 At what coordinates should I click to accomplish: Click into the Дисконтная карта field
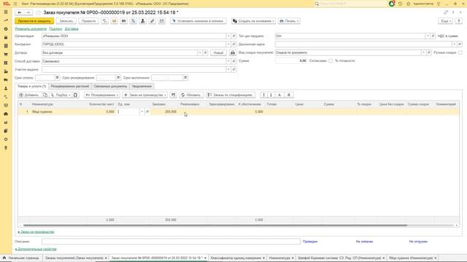[x=363, y=44]
